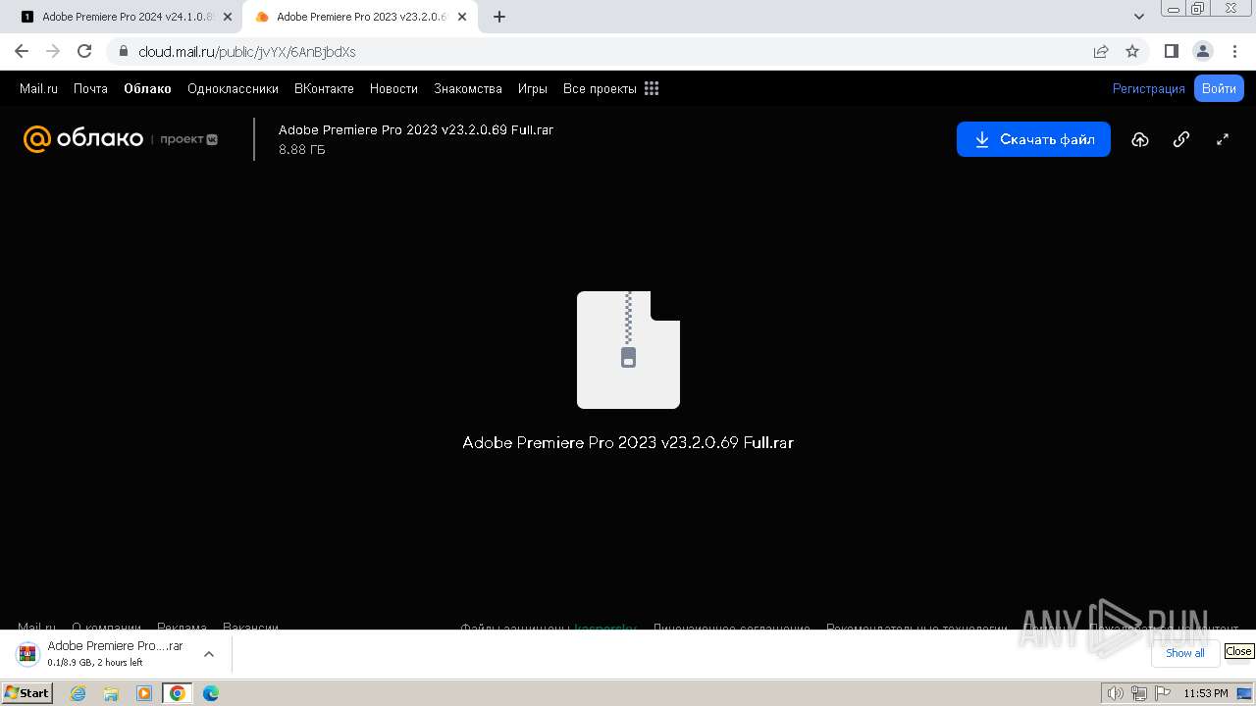Viewport: 1256px width, 706px height.
Task: Open the Chrome three-dot menu
Action: coord(1233,51)
